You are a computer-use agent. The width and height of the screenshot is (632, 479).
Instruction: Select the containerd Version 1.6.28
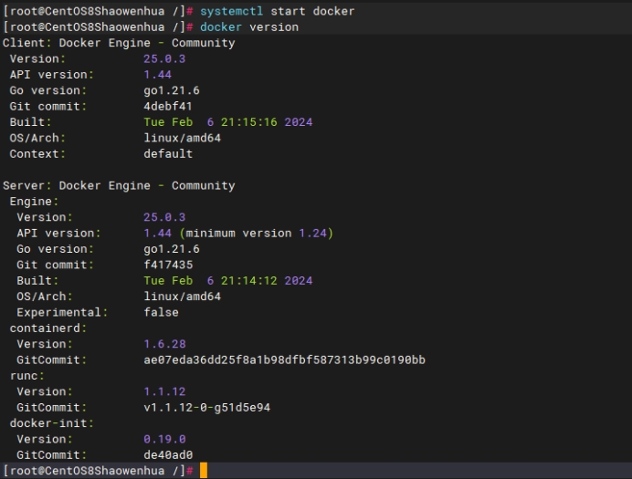point(164,344)
